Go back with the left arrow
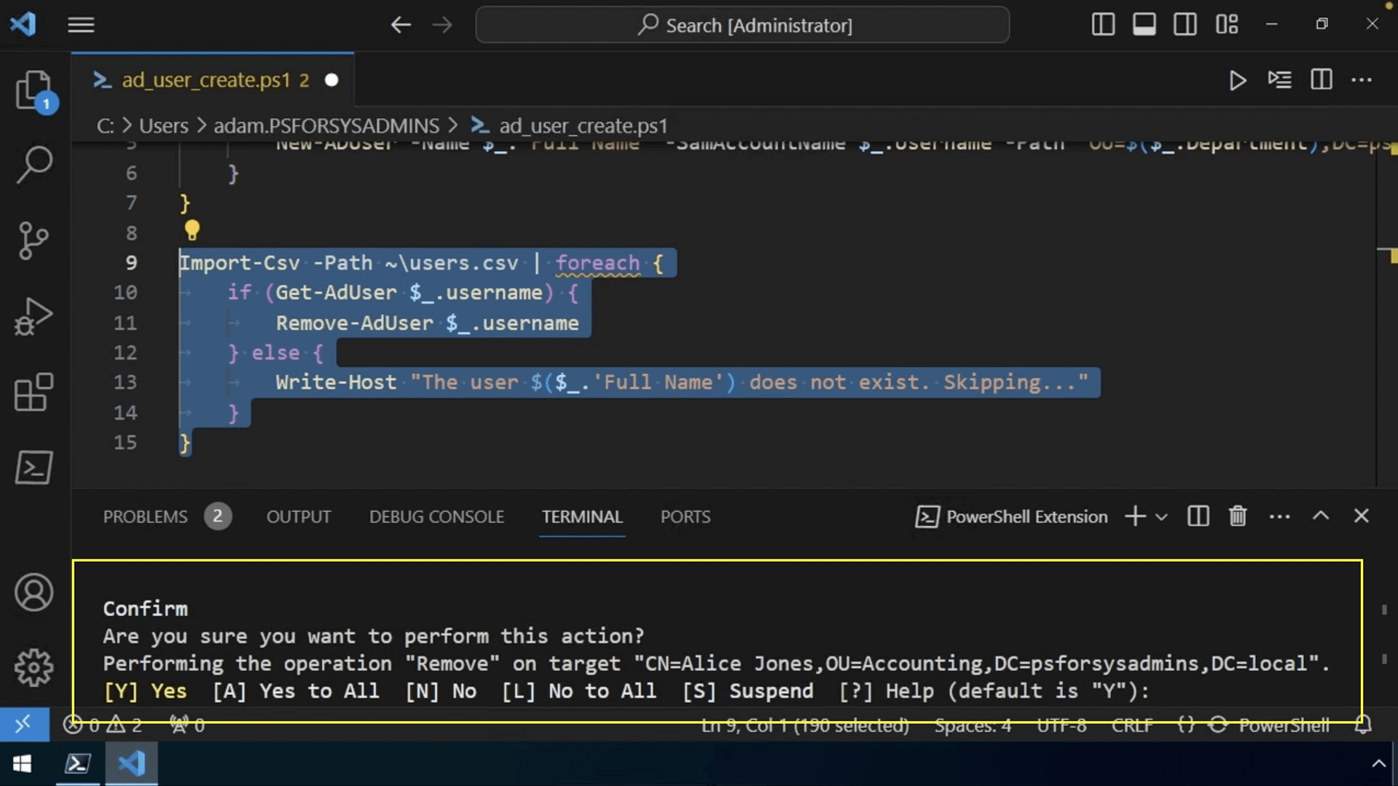The width and height of the screenshot is (1398, 786). (x=401, y=25)
